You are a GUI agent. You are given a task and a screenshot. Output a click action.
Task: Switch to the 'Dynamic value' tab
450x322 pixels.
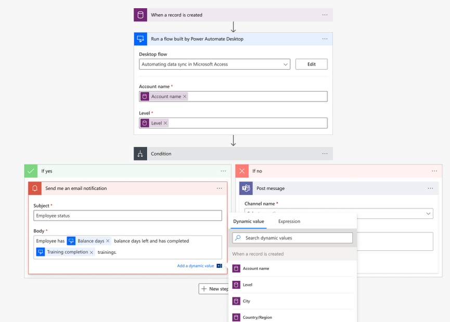pos(249,221)
